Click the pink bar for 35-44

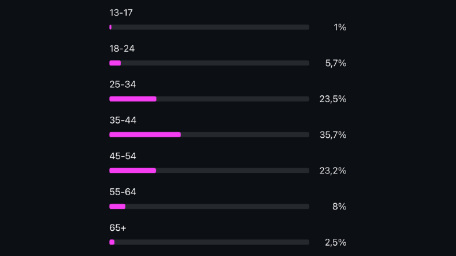145,135
